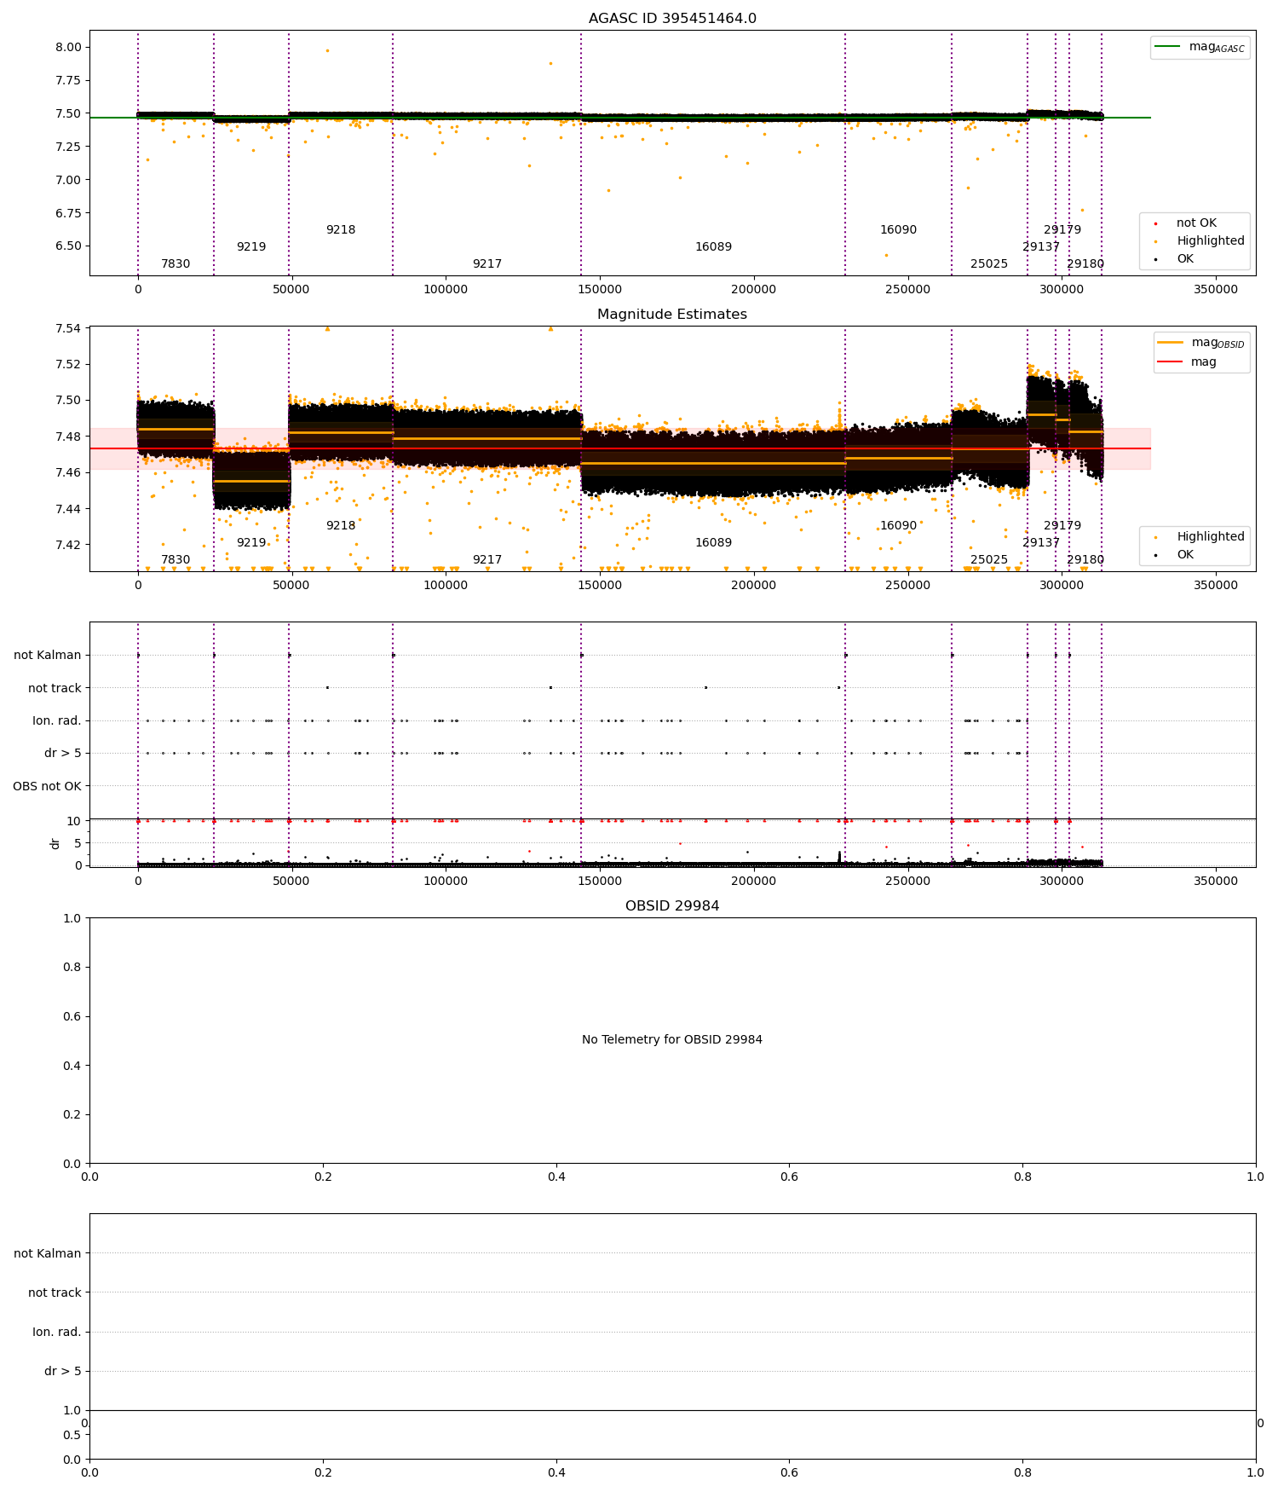
Task: Click OBSID label 16089 in the top plot
Action: coord(713,247)
